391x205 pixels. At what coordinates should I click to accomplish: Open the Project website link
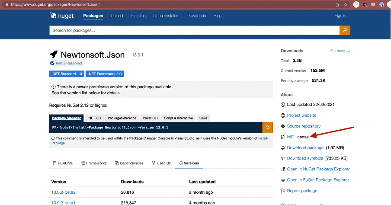click(301, 115)
